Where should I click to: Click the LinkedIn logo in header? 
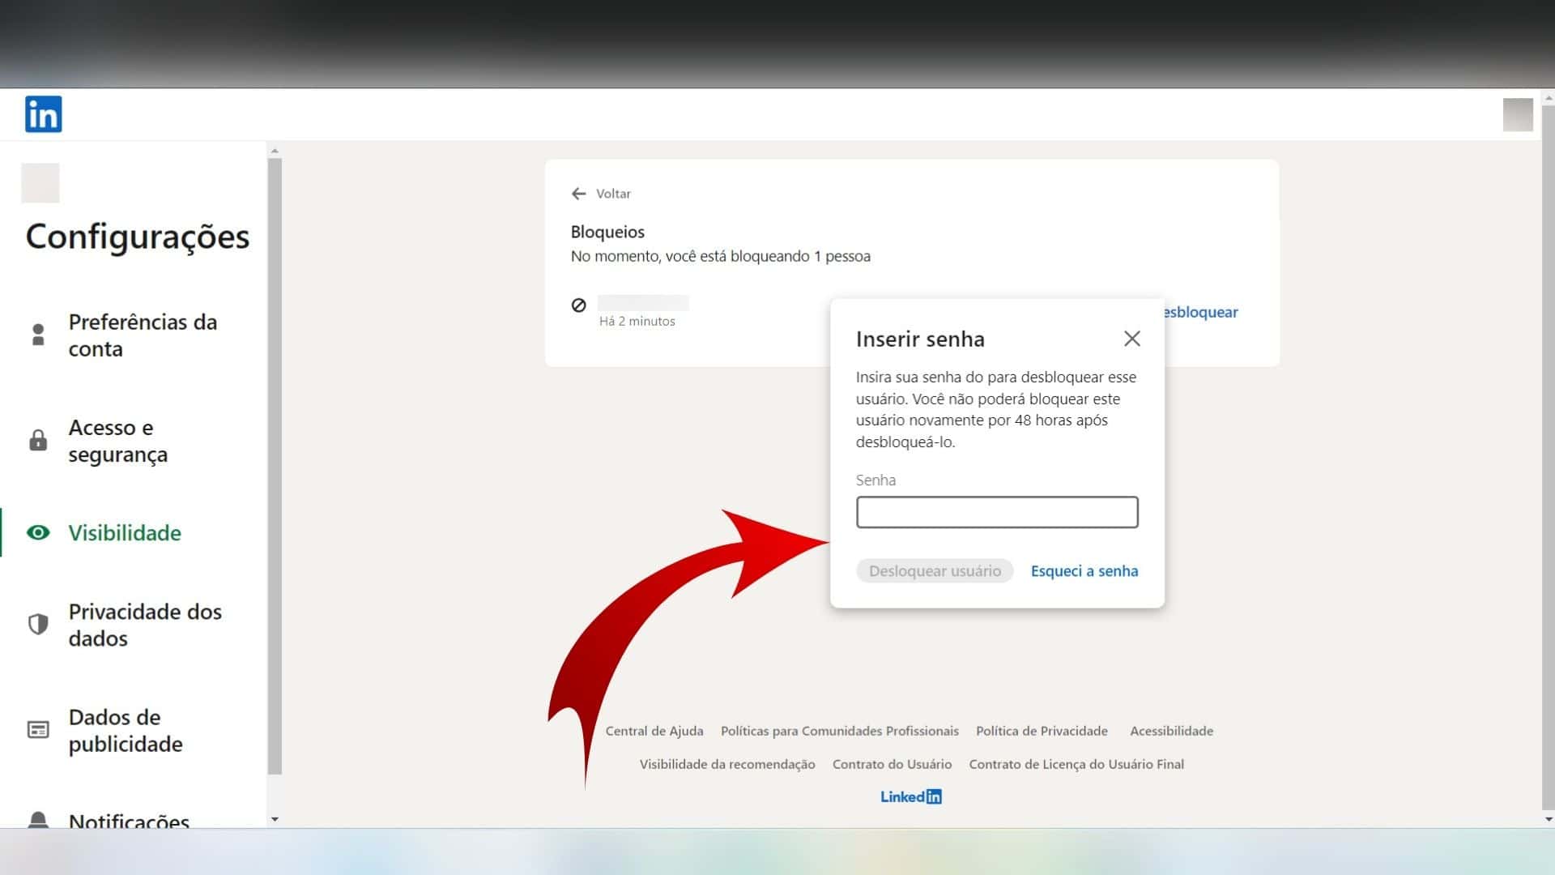tap(44, 114)
